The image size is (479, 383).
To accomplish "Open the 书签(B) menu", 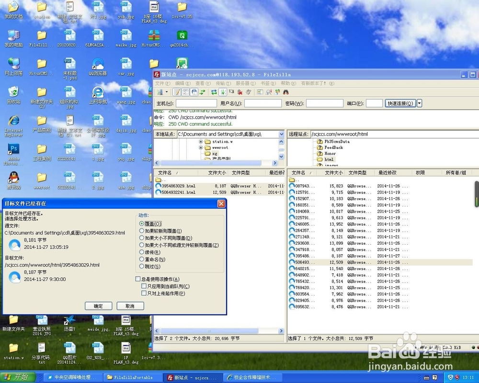I will (x=268, y=83).
